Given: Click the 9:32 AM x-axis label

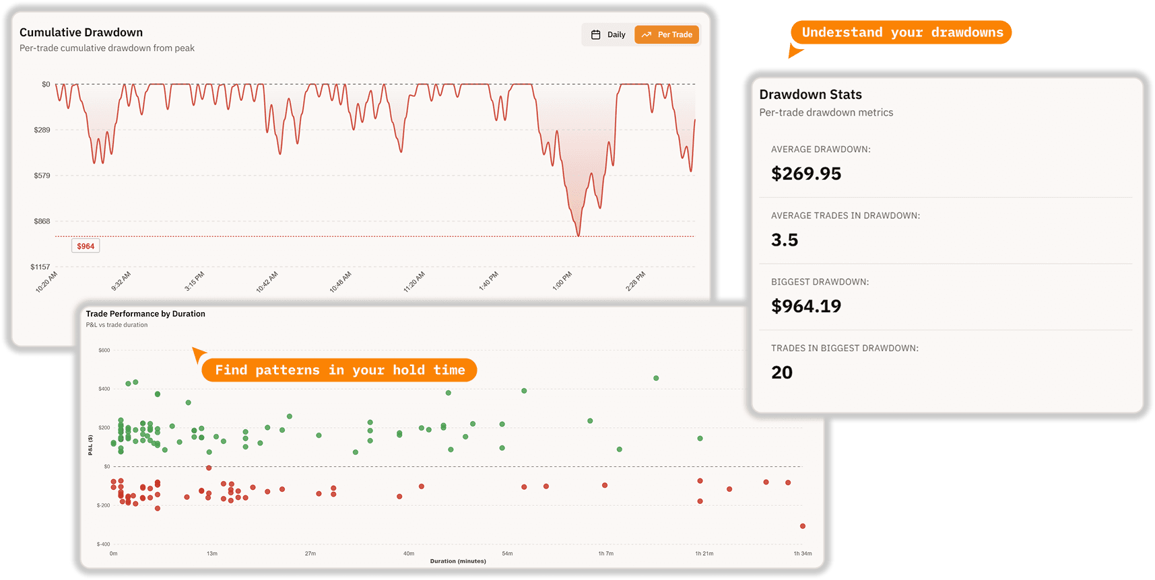Looking at the screenshot, I should tap(121, 281).
